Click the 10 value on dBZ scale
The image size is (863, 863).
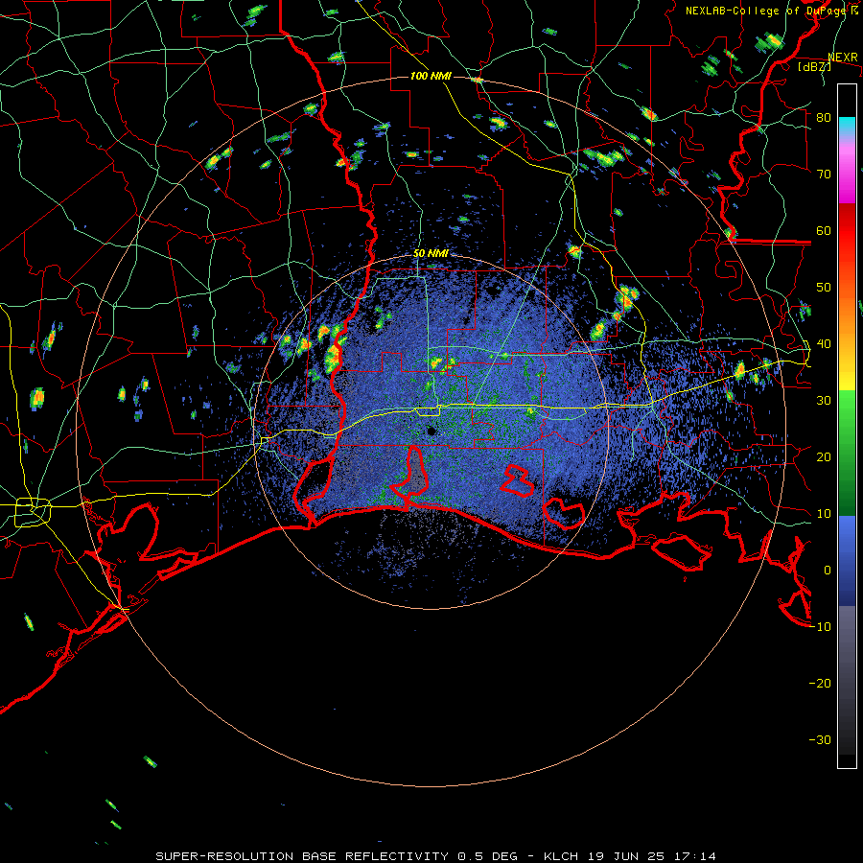tap(824, 514)
